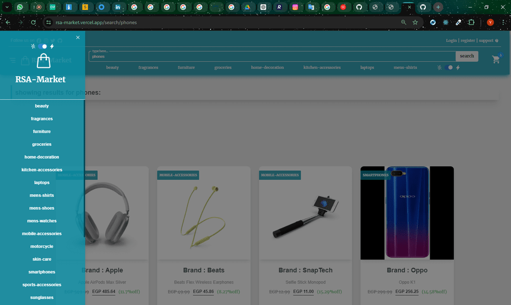Go to furniture in the header navigation
The width and height of the screenshot is (511, 305).
coord(186,67)
